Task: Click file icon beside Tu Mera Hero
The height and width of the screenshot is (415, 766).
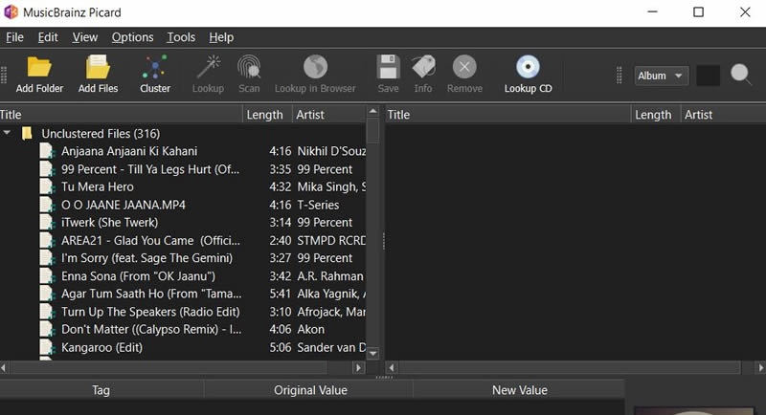Action: point(47,186)
